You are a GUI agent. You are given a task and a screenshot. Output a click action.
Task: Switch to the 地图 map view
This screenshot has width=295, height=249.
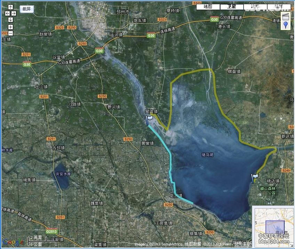(208, 7)
